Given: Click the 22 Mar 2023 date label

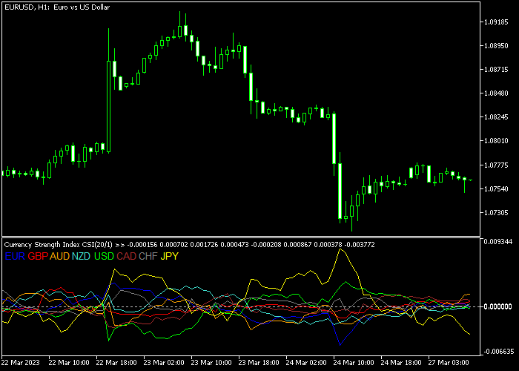Looking at the screenshot, I should tap(20, 363).
